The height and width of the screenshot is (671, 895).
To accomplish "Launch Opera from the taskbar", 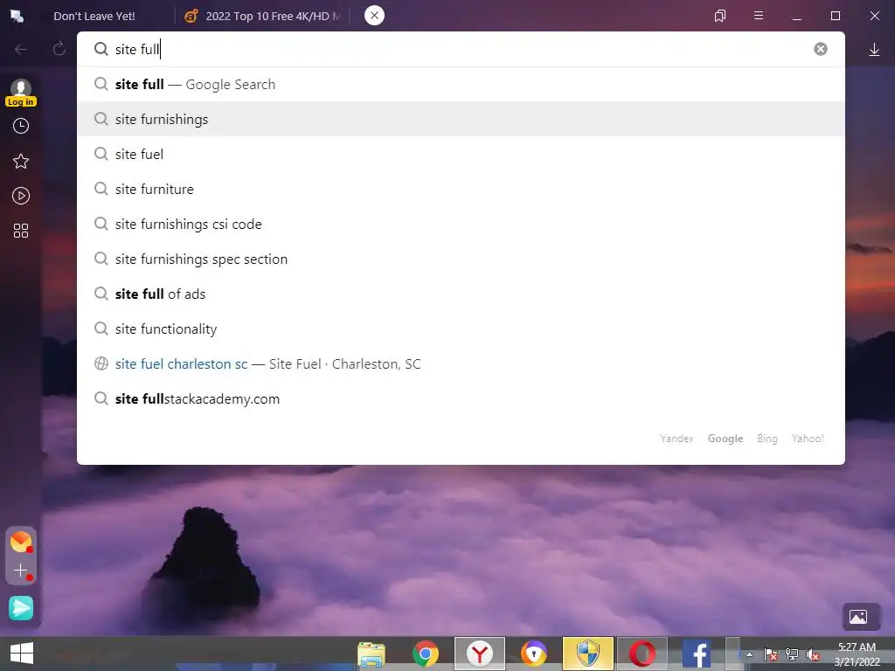I will [642, 654].
